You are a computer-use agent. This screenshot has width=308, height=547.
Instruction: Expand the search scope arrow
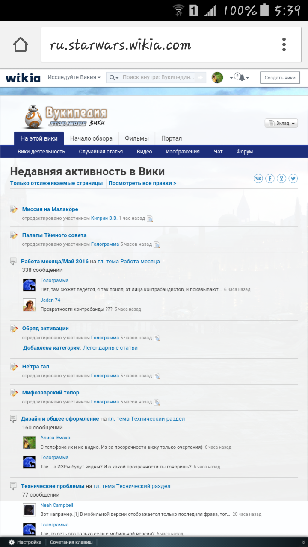pos(117,78)
